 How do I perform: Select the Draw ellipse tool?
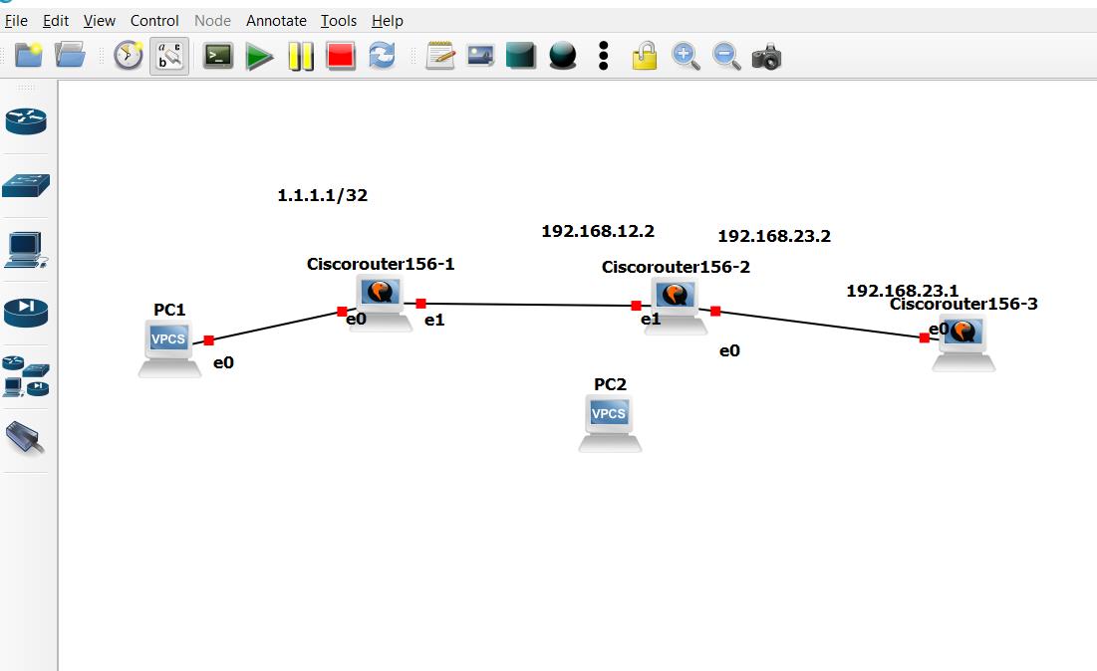563,56
